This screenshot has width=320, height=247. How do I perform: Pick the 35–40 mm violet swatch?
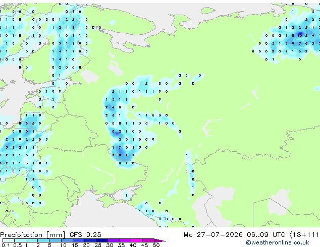pos(125,240)
